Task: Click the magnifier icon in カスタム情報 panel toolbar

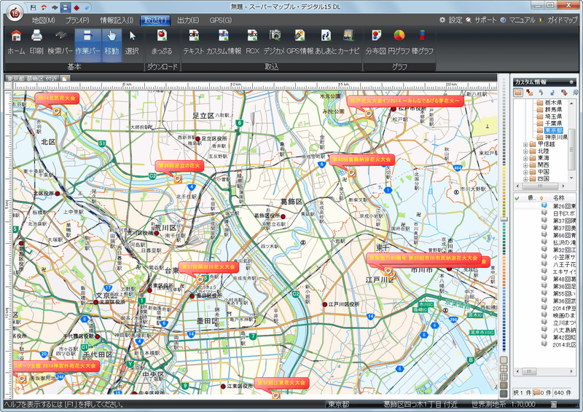Action: pyautogui.click(x=575, y=92)
